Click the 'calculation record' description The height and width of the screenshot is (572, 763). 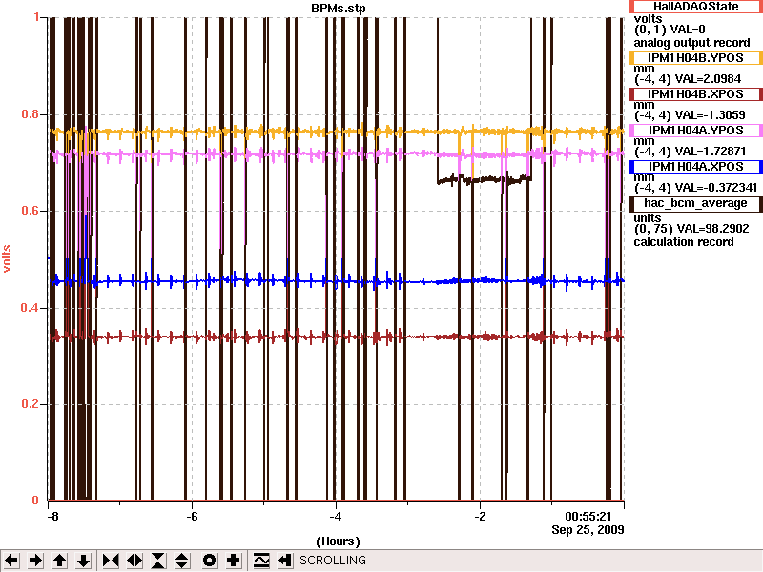(x=683, y=242)
